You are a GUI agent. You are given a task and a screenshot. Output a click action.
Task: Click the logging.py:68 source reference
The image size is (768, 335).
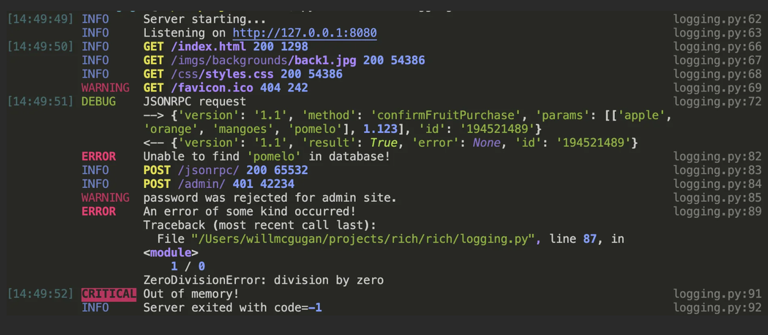pyautogui.click(x=718, y=74)
